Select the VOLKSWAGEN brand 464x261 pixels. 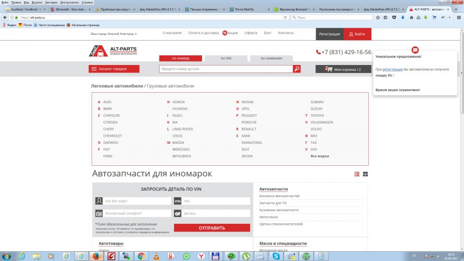322,122
